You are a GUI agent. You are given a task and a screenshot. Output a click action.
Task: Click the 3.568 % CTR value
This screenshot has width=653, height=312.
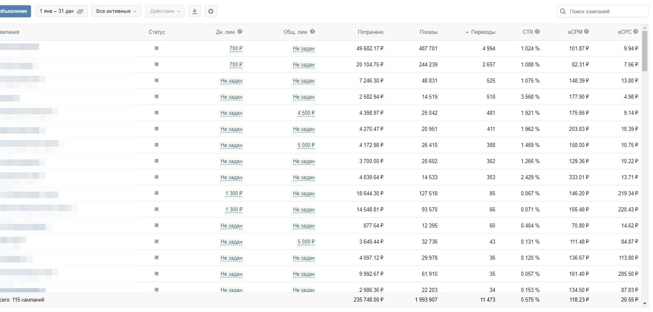tap(530, 97)
